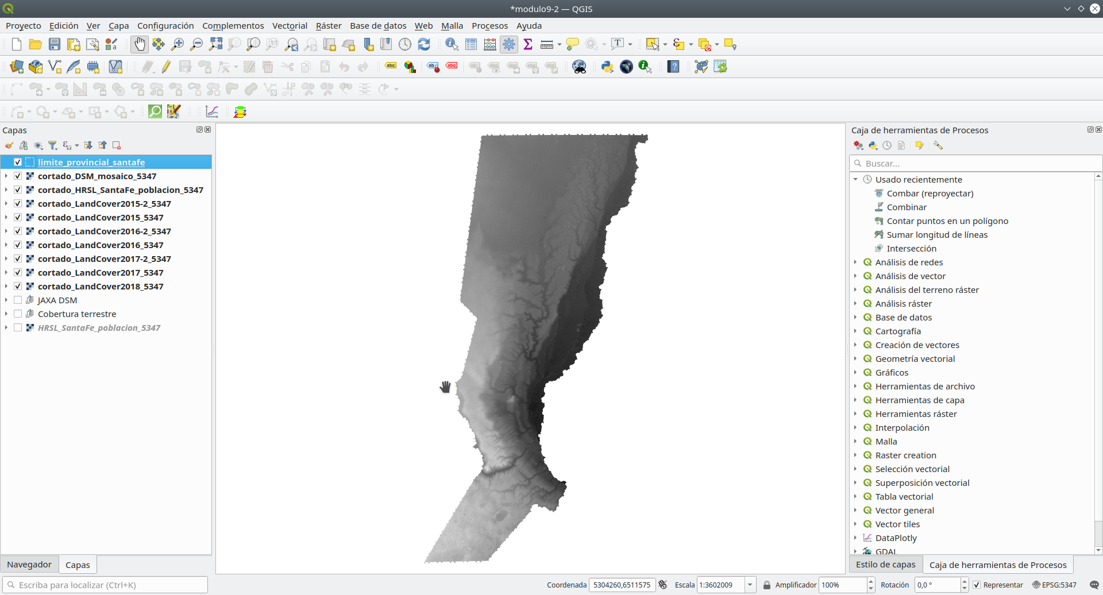Open the Proyecto menu
The width and height of the screenshot is (1103, 595).
pyautogui.click(x=24, y=26)
